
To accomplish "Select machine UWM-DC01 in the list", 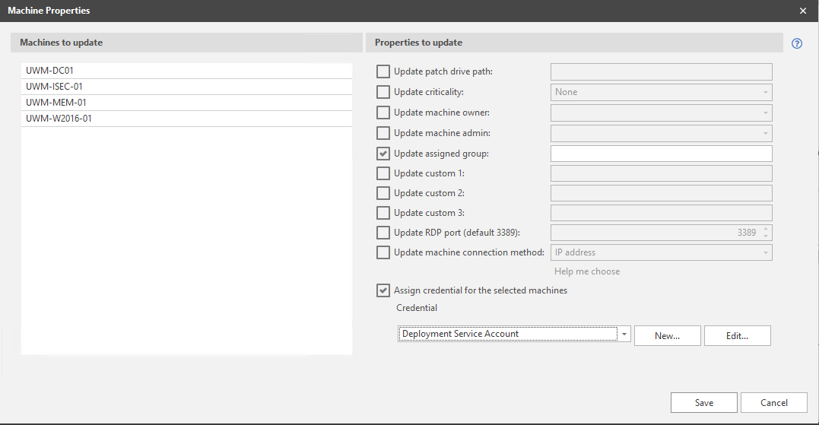I will (186, 71).
